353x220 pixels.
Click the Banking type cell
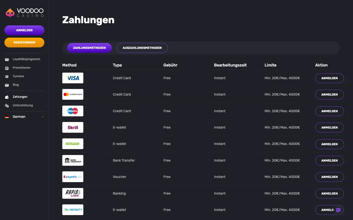119,193
